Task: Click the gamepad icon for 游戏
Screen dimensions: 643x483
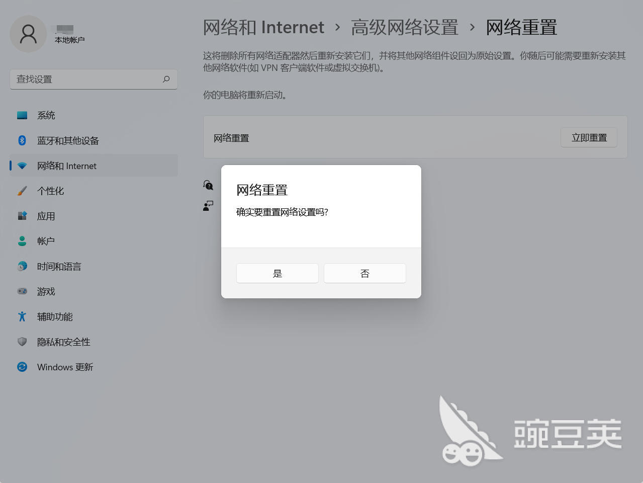Action: click(22, 291)
